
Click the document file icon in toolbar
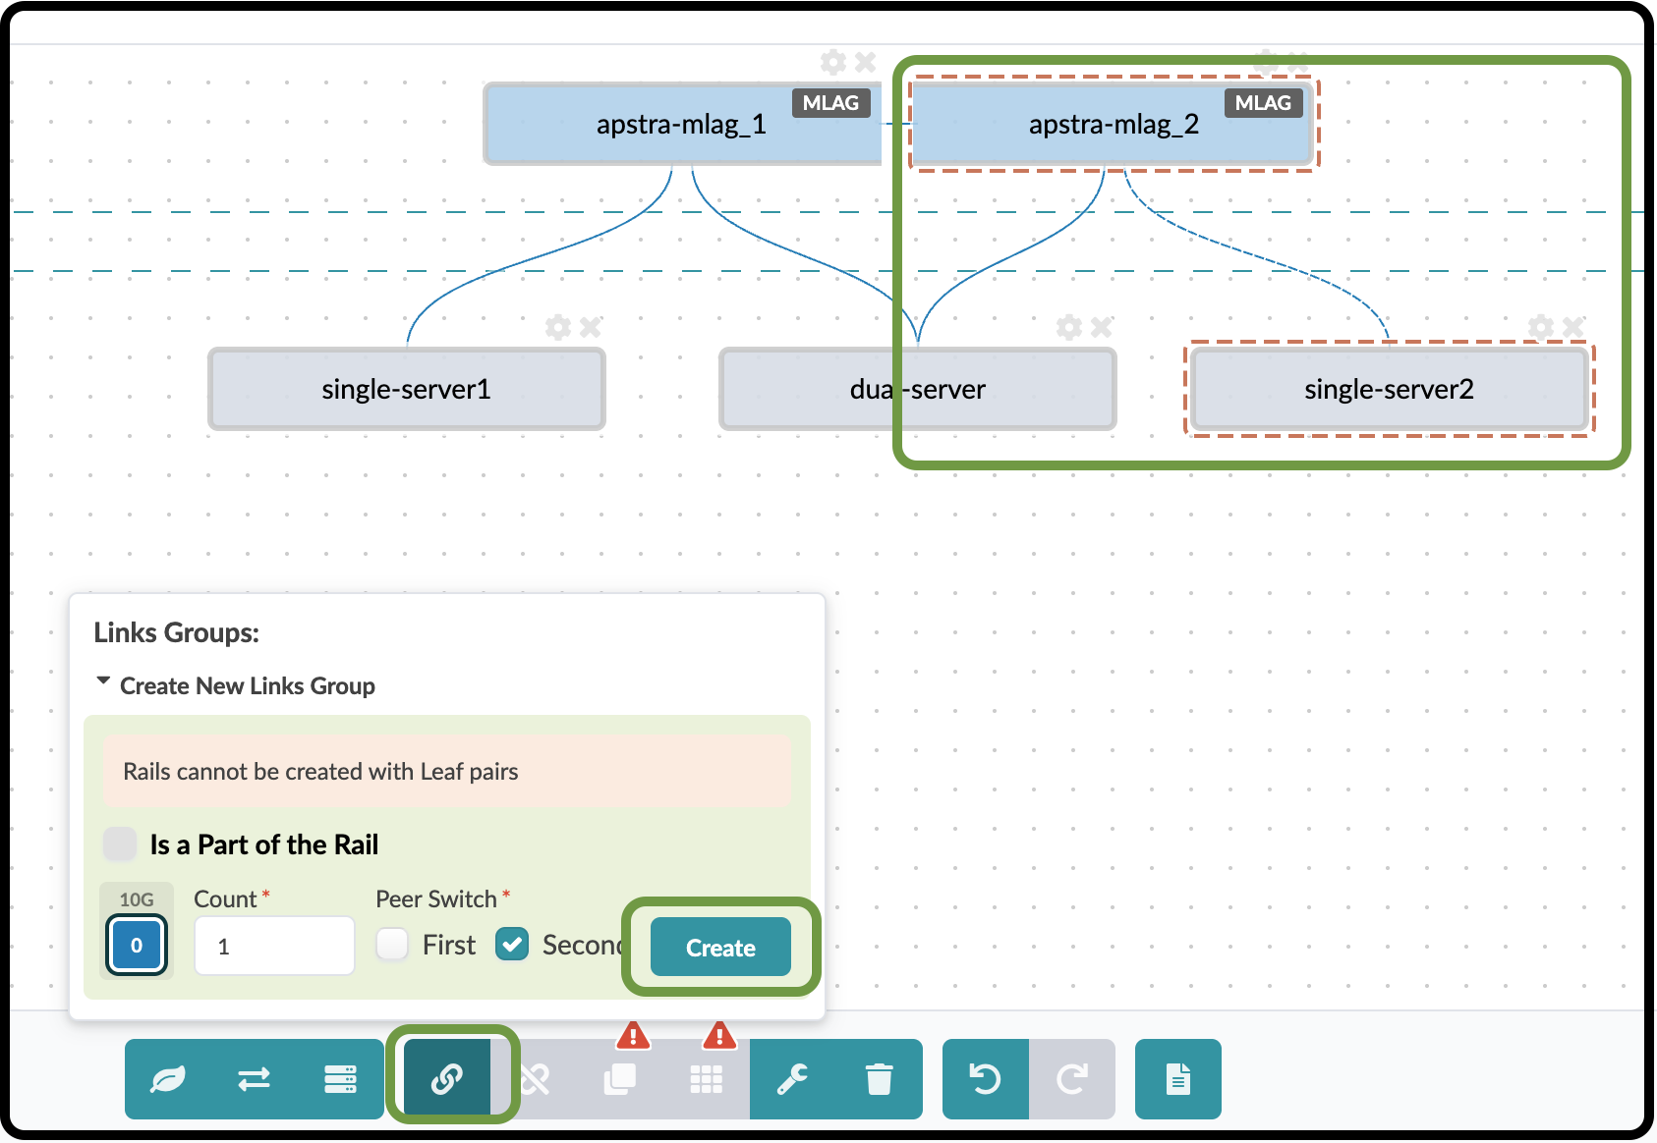(x=1178, y=1079)
